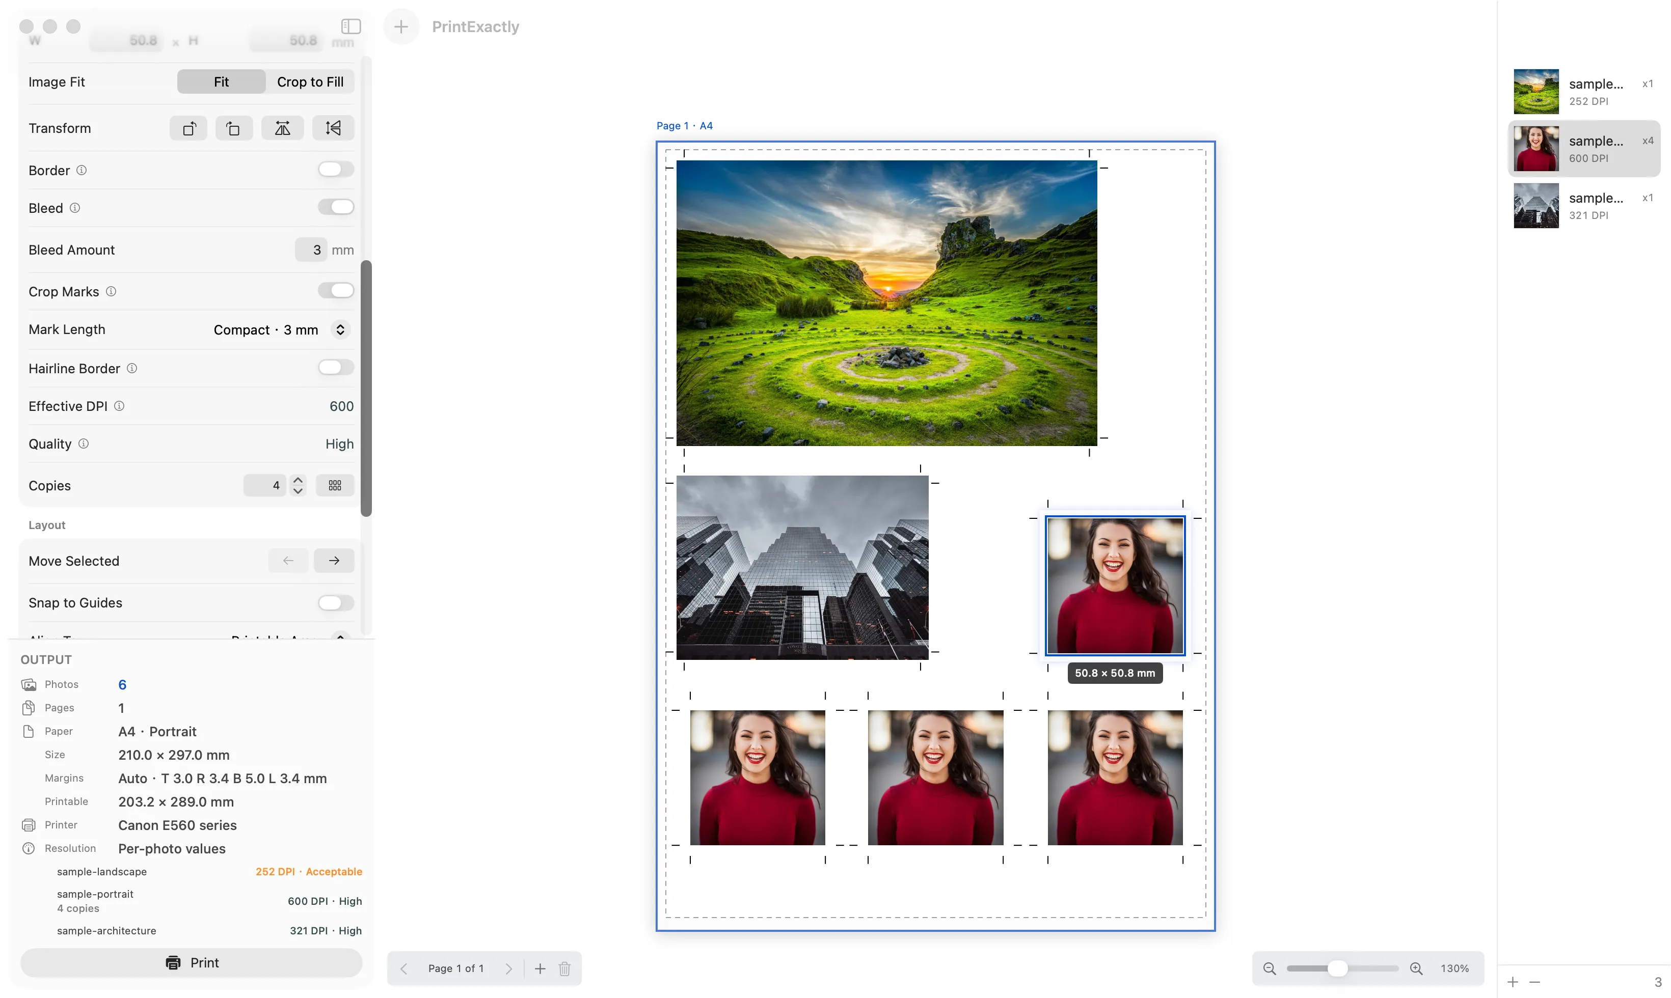Remove photo using minus in photo list footer
The width and height of the screenshot is (1671, 998).
point(1534,982)
